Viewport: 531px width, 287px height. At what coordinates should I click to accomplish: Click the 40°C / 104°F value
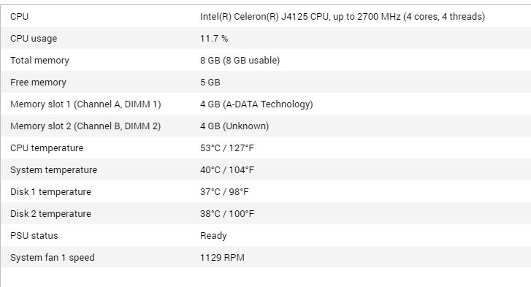click(x=227, y=170)
